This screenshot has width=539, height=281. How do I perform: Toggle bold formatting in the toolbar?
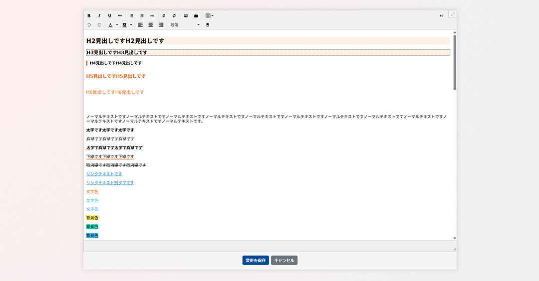tap(89, 16)
